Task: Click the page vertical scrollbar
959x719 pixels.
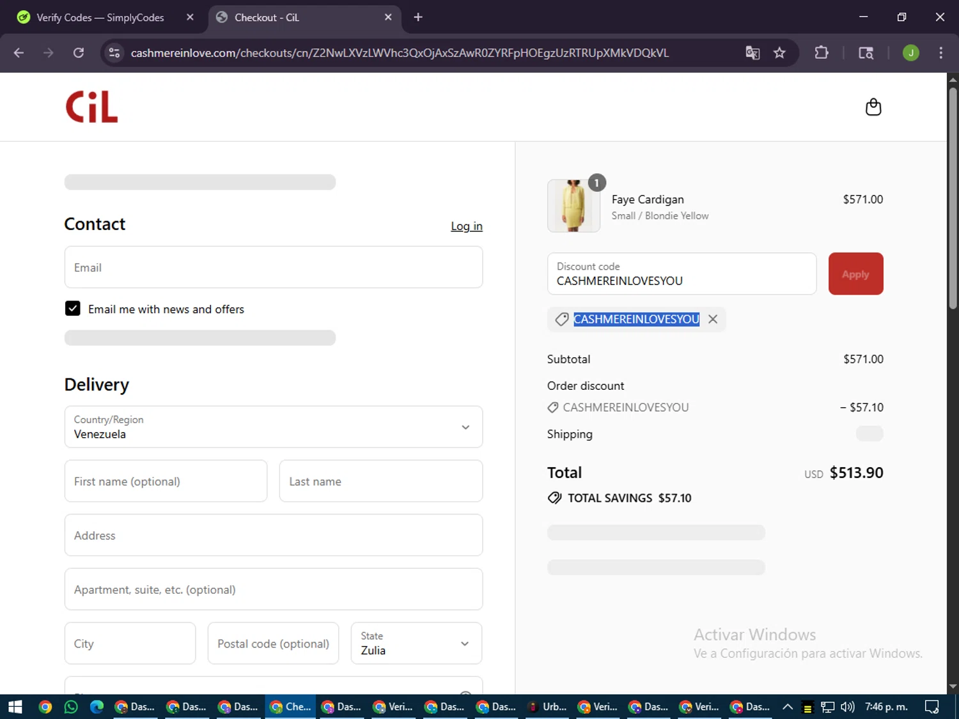Action: (953, 198)
